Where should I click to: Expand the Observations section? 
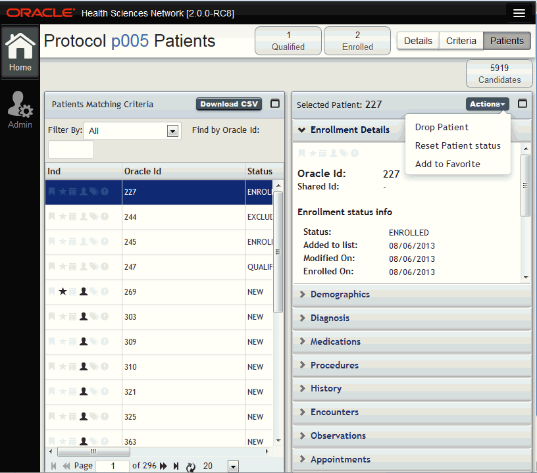point(303,436)
